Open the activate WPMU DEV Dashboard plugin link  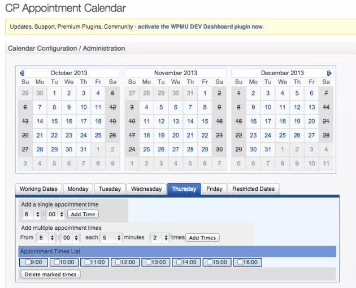click(x=201, y=27)
